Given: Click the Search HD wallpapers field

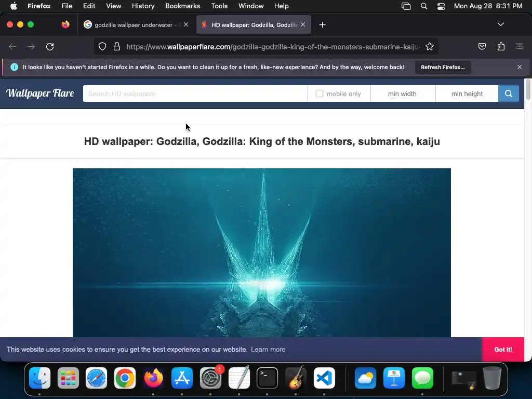Looking at the screenshot, I should coord(195,94).
